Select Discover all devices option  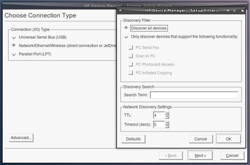[x=149, y=28]
